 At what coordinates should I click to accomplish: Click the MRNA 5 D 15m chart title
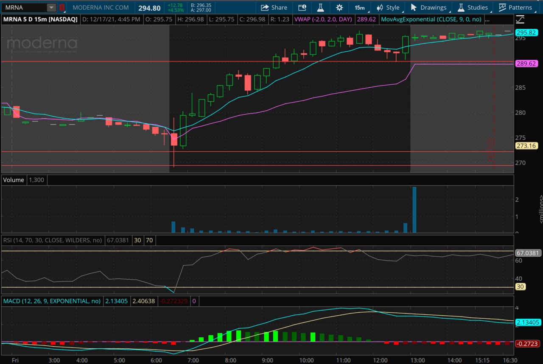pyautogui.click(x=40, y=19)
